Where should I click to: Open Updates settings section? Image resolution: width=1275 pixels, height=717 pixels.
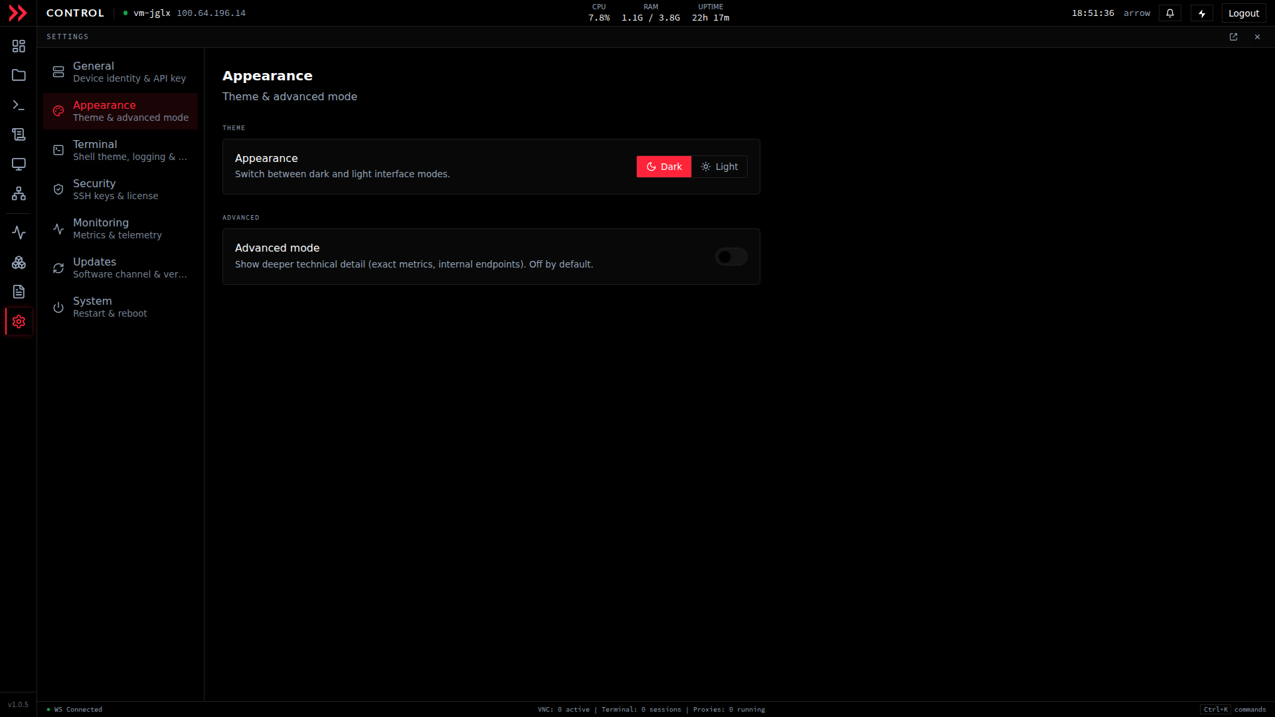coord(121,268)
